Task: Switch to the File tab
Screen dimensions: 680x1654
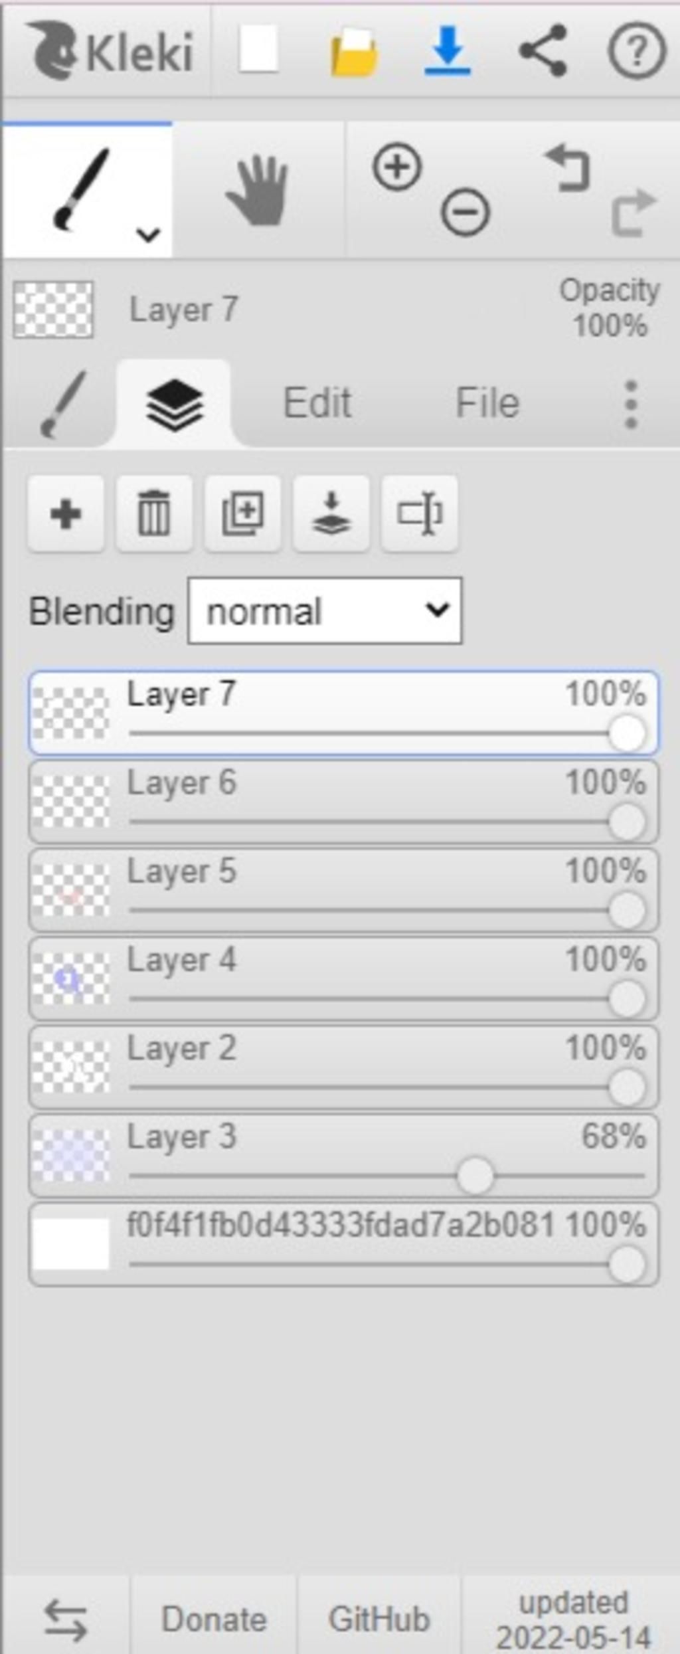Action: pyautogui.click(x=487, y=403)
